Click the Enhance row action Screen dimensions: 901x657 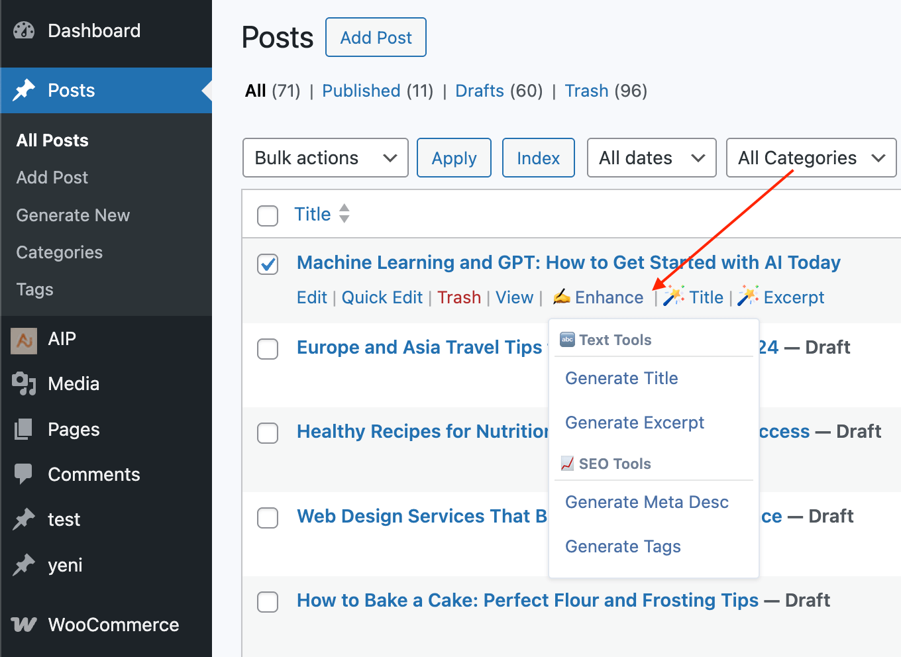pos(609,297)
